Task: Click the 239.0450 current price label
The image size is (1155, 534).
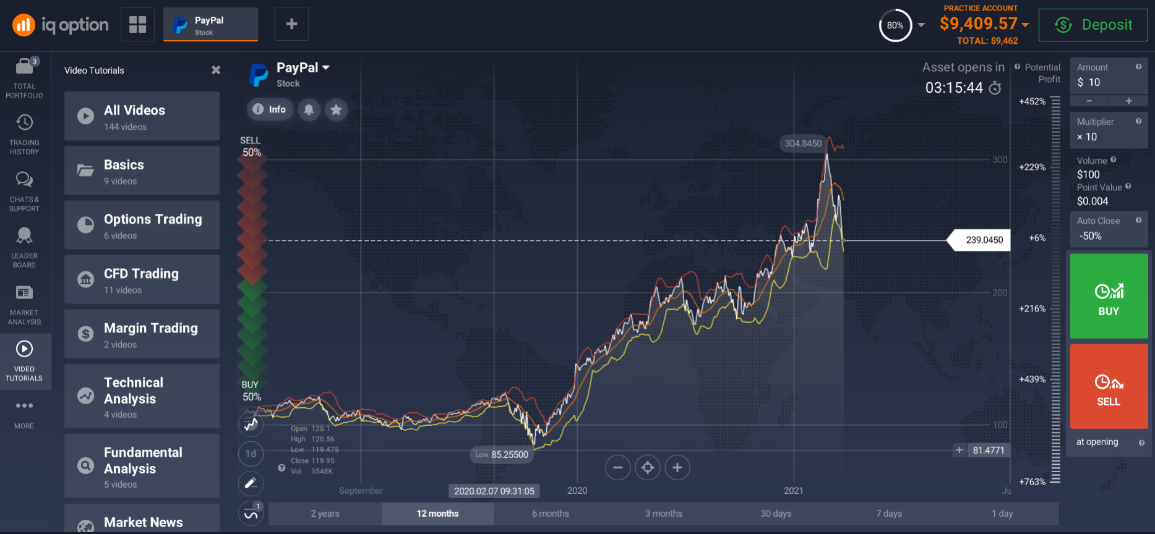Action: click(979, 240)
